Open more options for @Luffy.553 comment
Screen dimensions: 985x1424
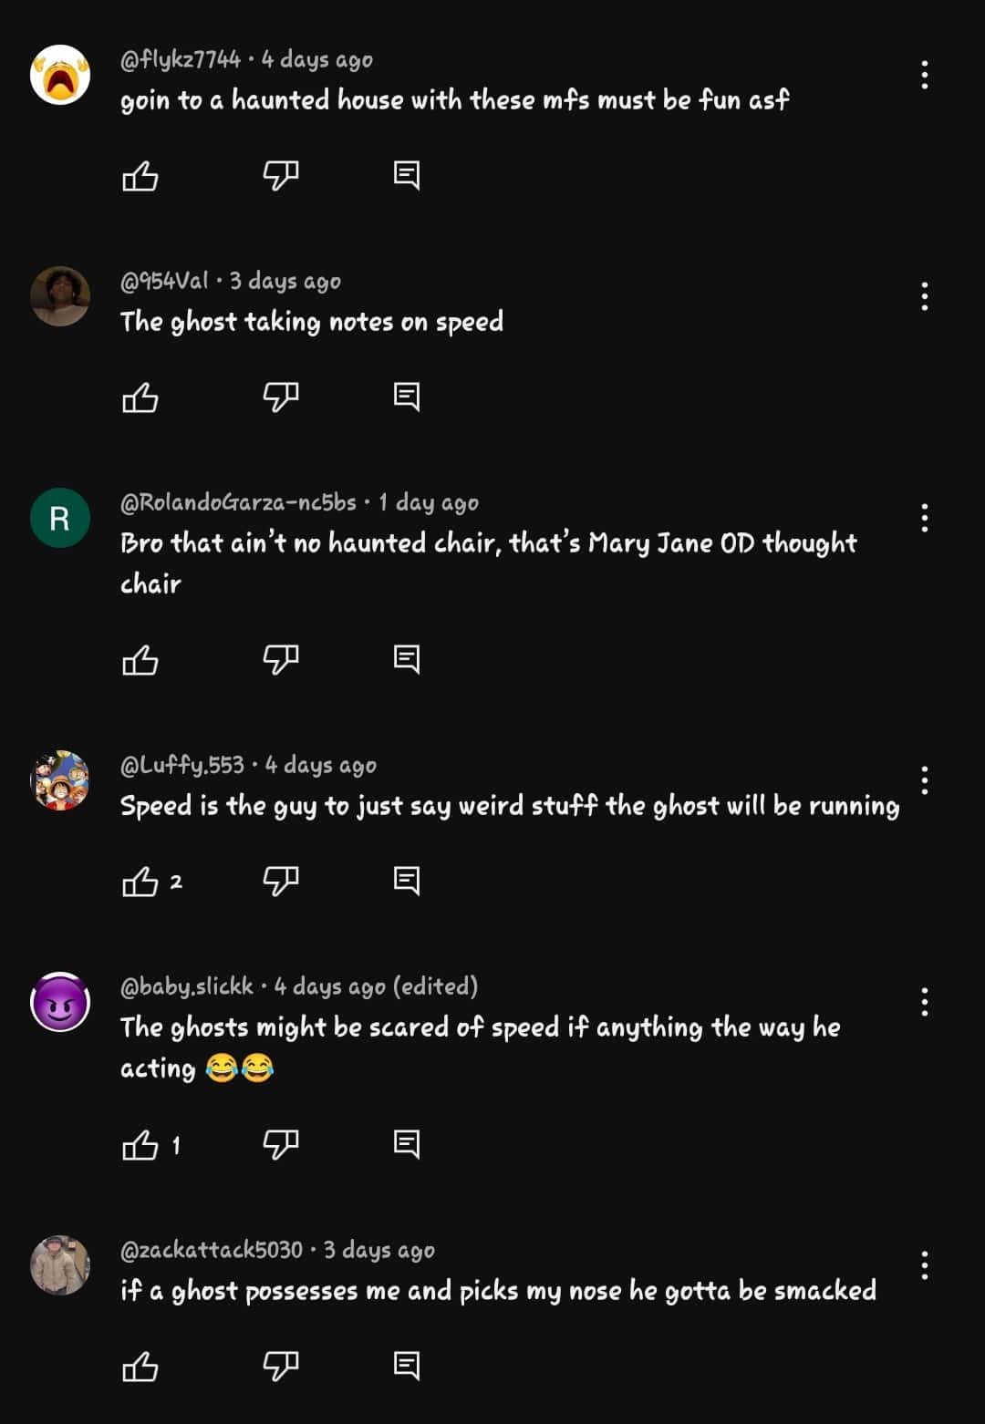coord(925,780)
